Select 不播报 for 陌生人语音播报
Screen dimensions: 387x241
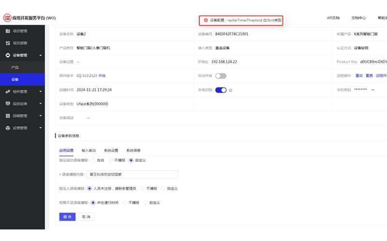coord(142,188)
